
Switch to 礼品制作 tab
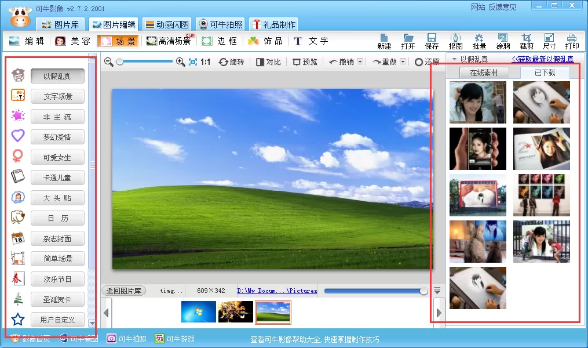274,25
